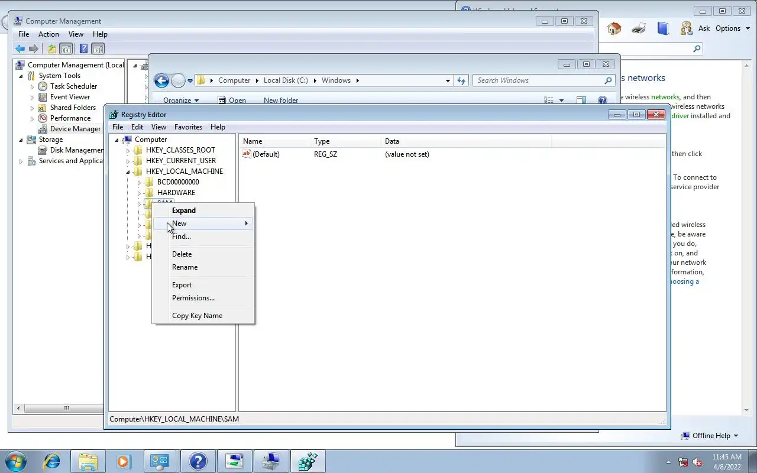Open the New submenu in context menu
Screen dimensions: 757x473
[x=203, y=223]
